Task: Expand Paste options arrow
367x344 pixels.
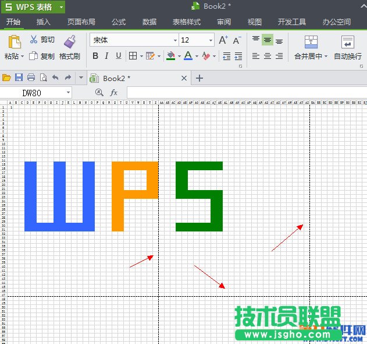Action: (x=23, y=57)
